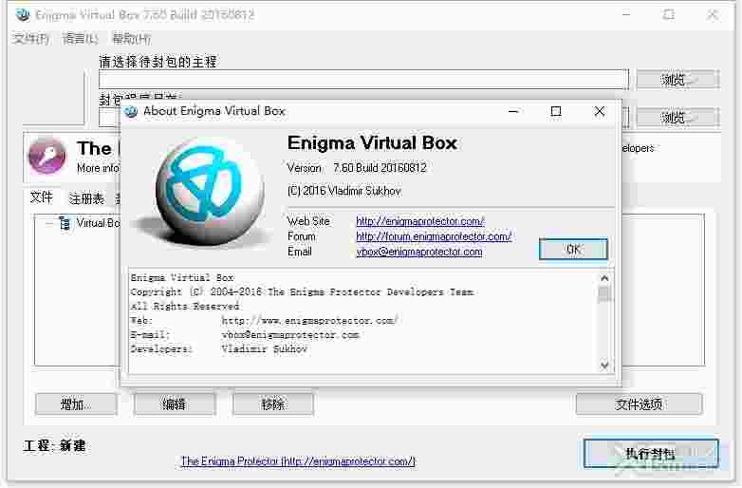This screenshot has width=742, height=488.
Task: Open The Enigma Protector link at bottom
Action: coord(298,460)
